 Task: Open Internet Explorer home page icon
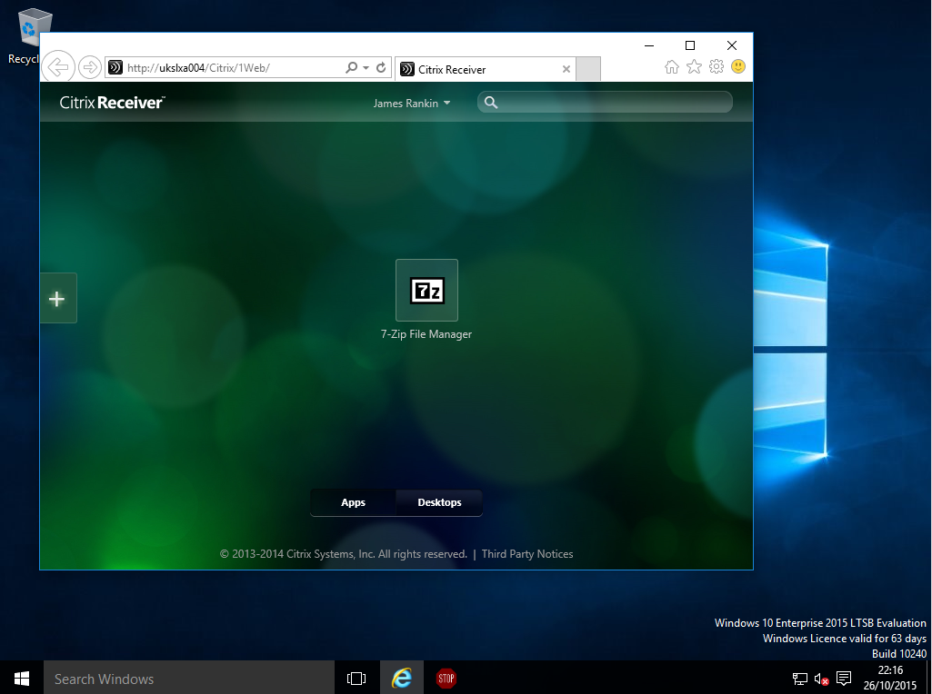tap(672, 66)
